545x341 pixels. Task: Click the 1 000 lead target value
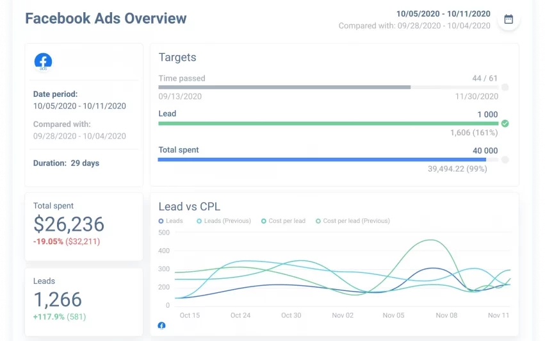pos(487,115)
